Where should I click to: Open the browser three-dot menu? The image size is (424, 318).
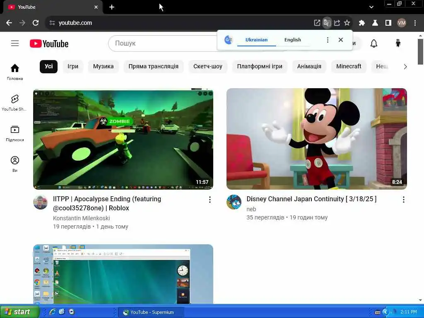(415, 23)
